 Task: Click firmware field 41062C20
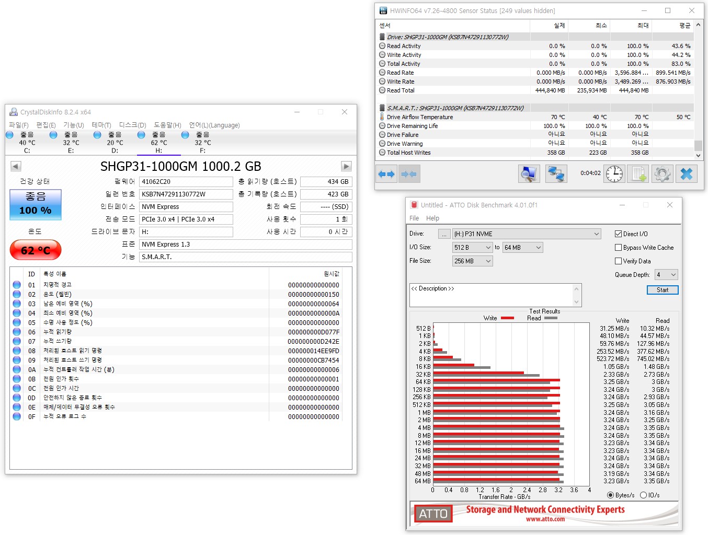pos(186,182)
